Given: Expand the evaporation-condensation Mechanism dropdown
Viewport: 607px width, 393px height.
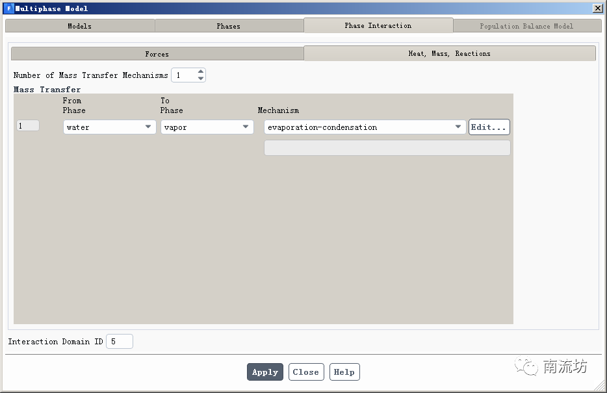Looking at the screenshot, I should click(x=365, y=127).
